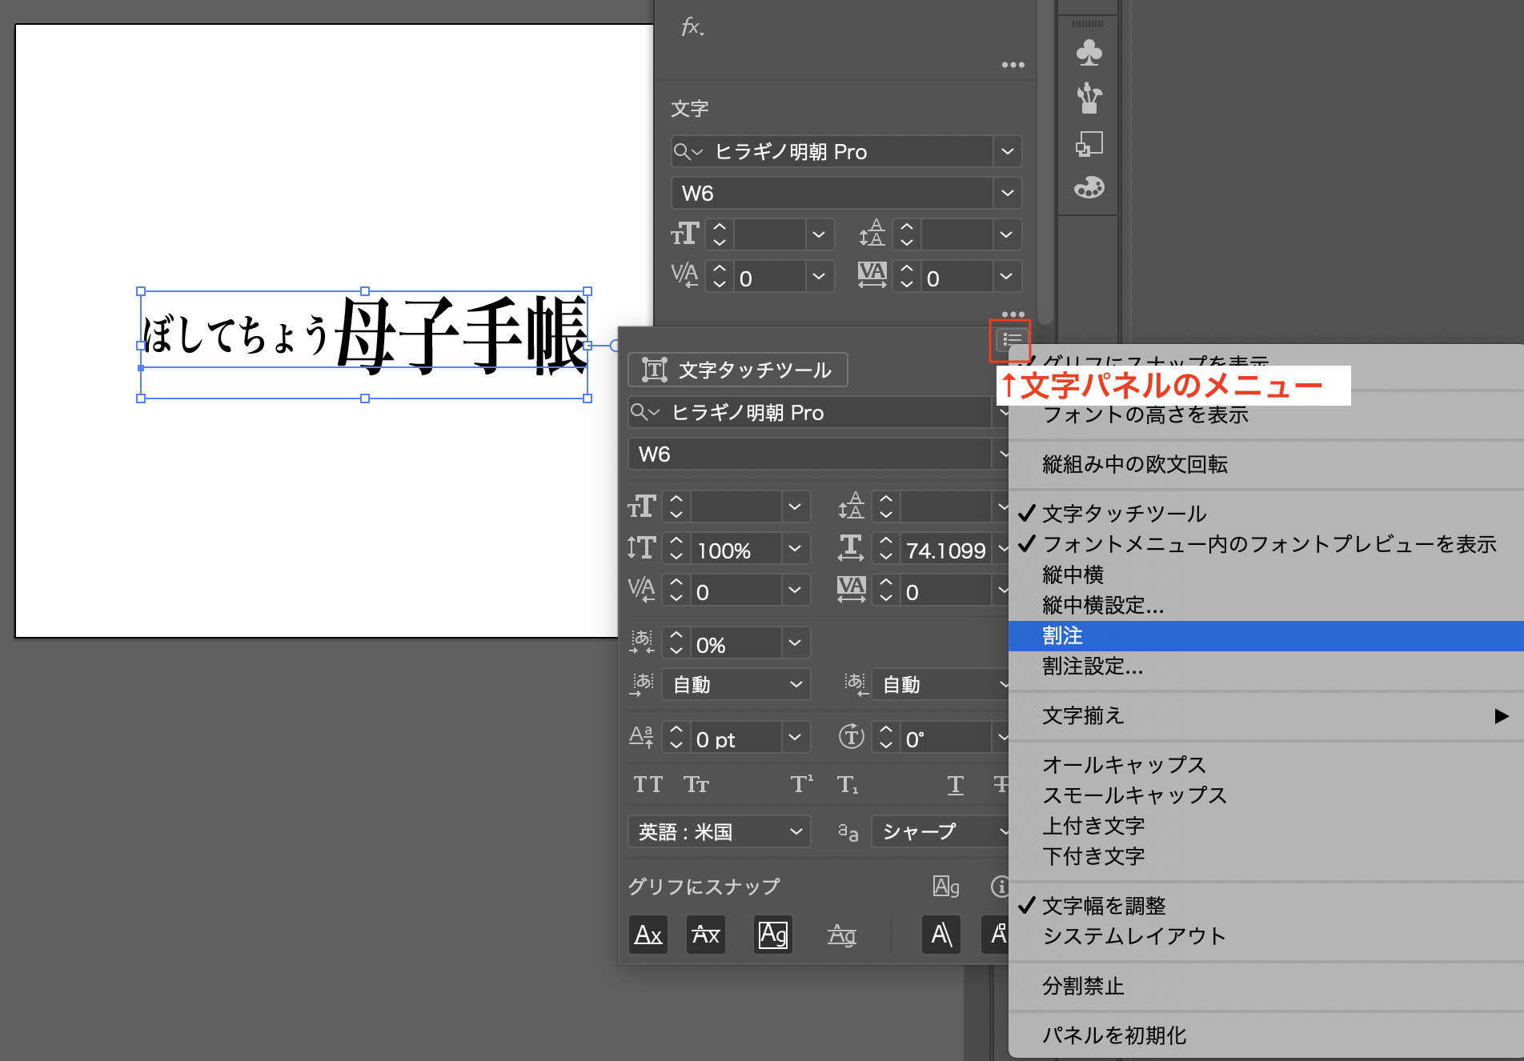This screenshot has width=1524, height=1061.
Task: Click the A-backslash angle snap icon
Action: [940, 935]
